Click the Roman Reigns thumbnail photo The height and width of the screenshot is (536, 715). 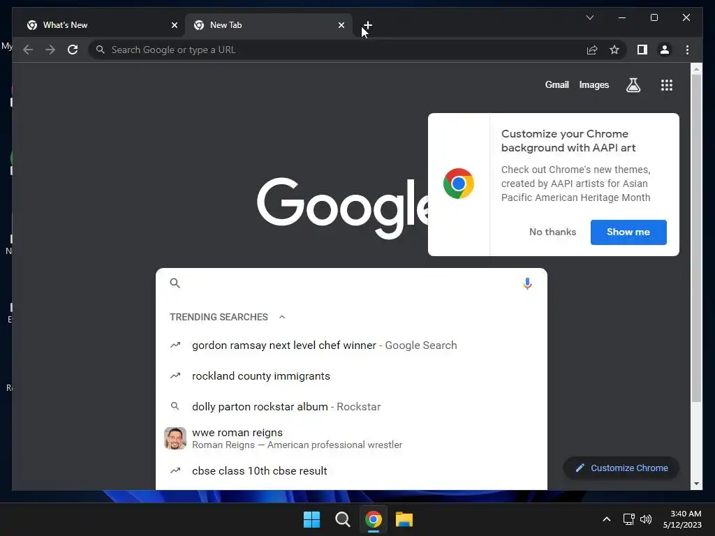point(175,438)
